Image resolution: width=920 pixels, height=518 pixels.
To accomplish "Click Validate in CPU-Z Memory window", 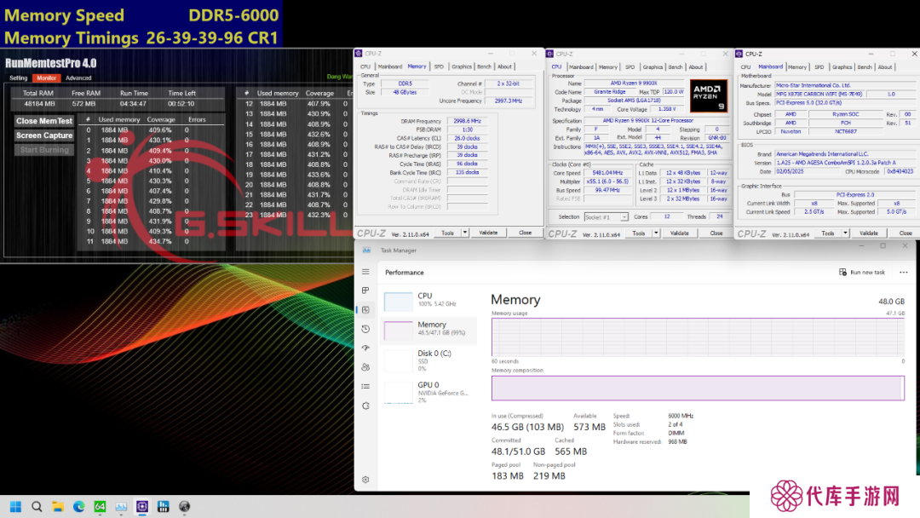I will pos(488,233).
